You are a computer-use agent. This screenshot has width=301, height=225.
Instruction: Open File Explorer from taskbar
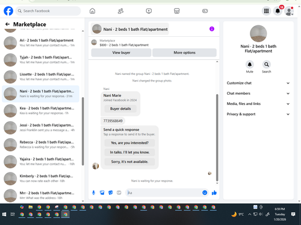(31, 207)
